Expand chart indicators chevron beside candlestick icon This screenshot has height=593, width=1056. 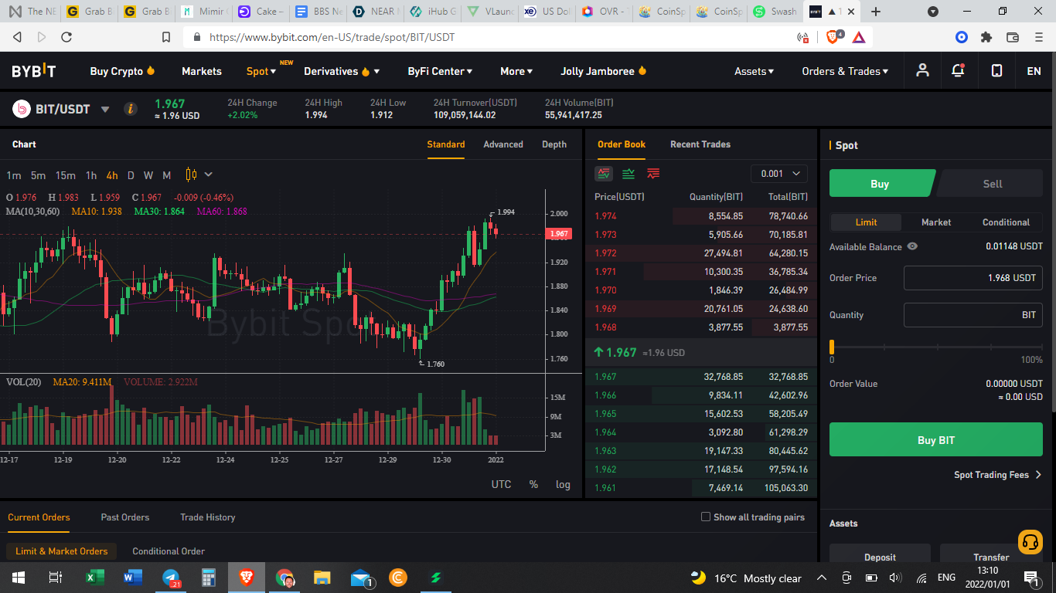[209, 175]
